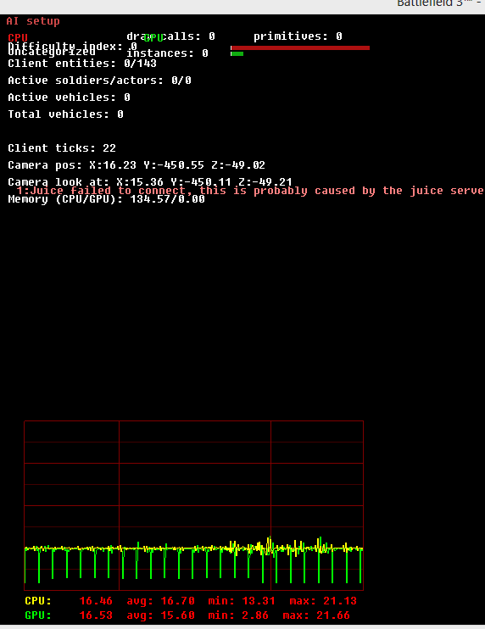Click the Memory (CPU/GPU) readout
Image resolution: width=485 pixels, height=629 pixels.
click(x=106, y=199)
